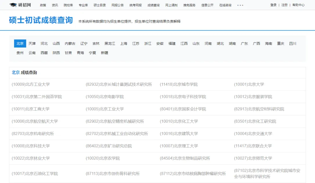This screenshot has height=183, width=315.
Task: Choose 海南 from province list
Action: tap(268, 43)
